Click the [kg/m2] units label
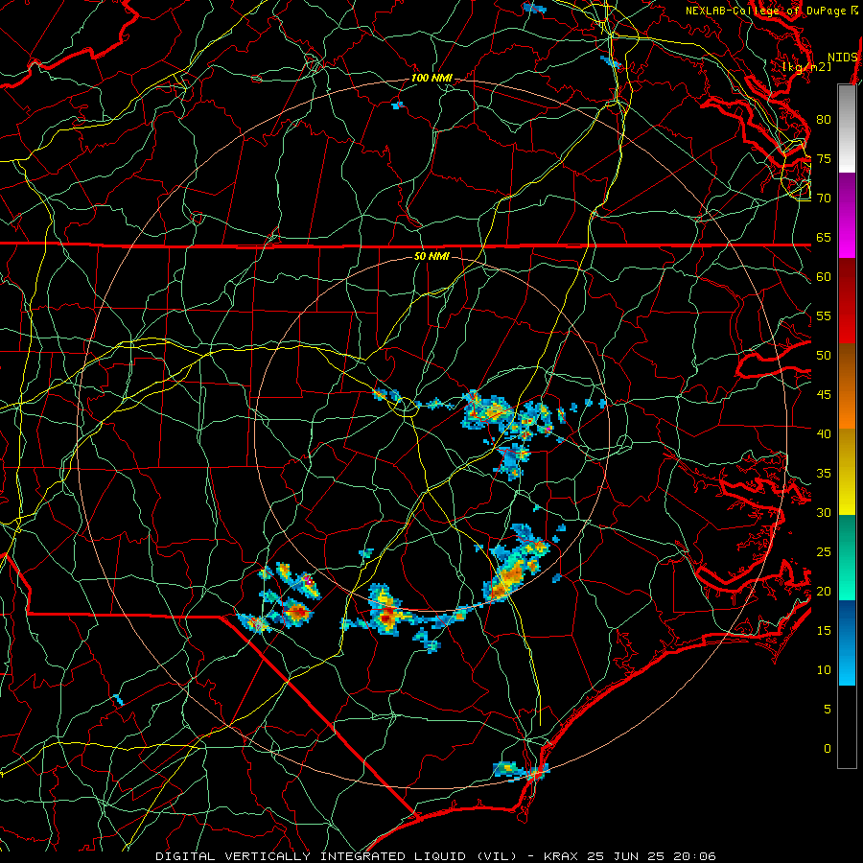 point(806,67)
